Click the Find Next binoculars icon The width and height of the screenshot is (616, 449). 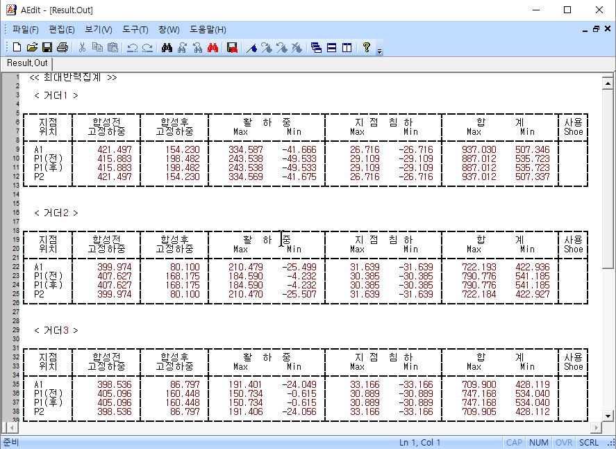tap(182, 47)
